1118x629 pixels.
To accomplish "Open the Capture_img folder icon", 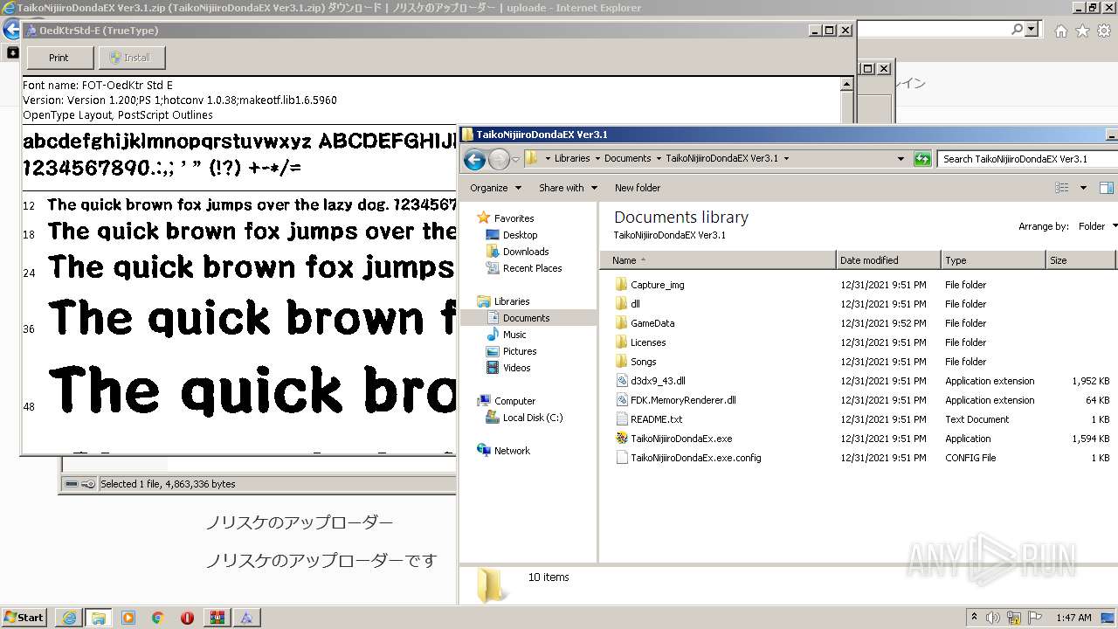I will point(621,285).
